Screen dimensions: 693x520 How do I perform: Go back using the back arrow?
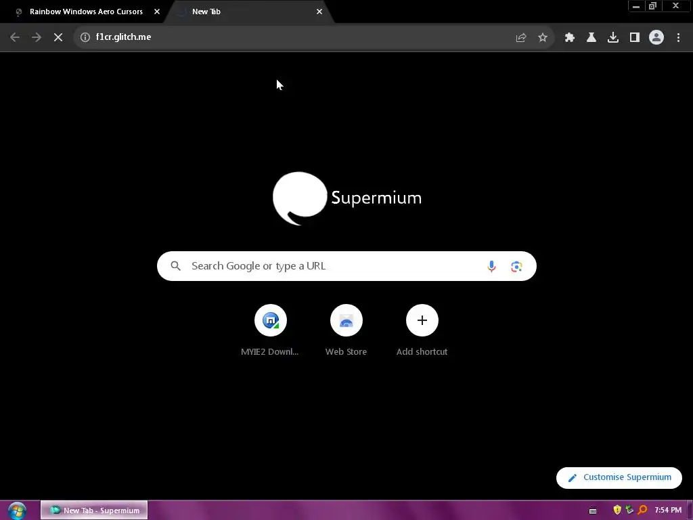coord(15,37)
